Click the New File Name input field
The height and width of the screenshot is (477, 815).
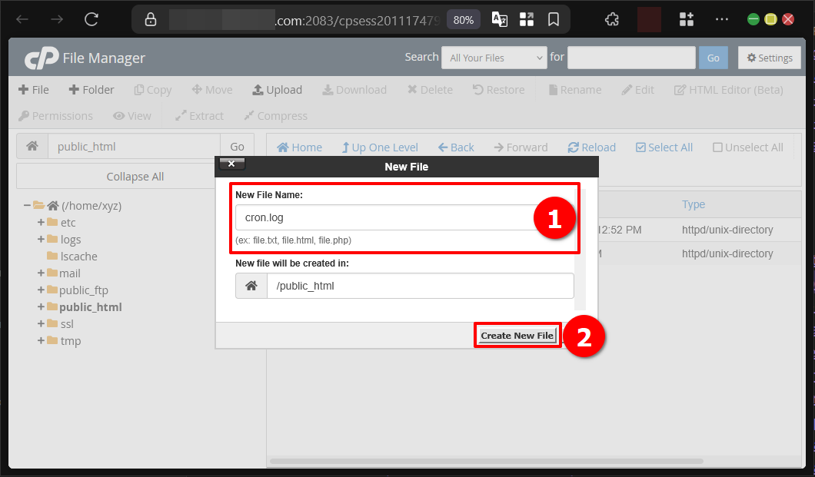click(384, 217)
